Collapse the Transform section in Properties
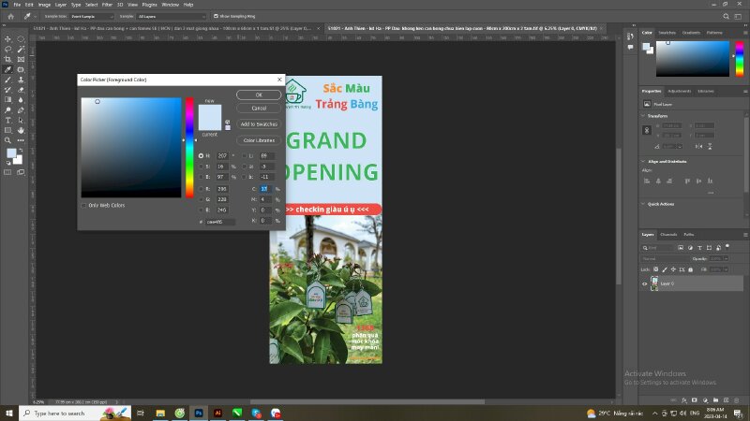Viewport: 750px width, 421px height. click(x=645, y=115)
